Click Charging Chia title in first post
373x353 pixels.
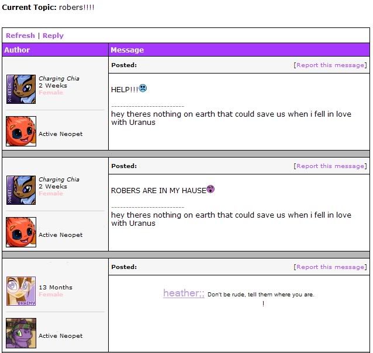59,78
